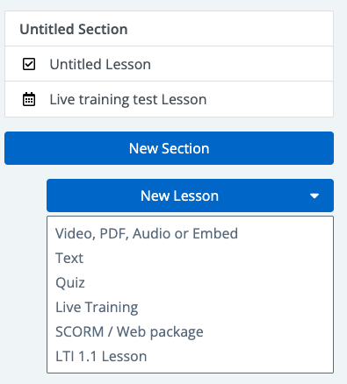Open the Live training test Lesson title
The image size is (347, 384).
(x=128, y=99)
